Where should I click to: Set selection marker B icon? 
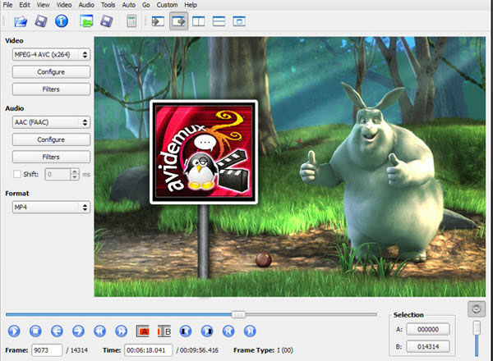163,331
